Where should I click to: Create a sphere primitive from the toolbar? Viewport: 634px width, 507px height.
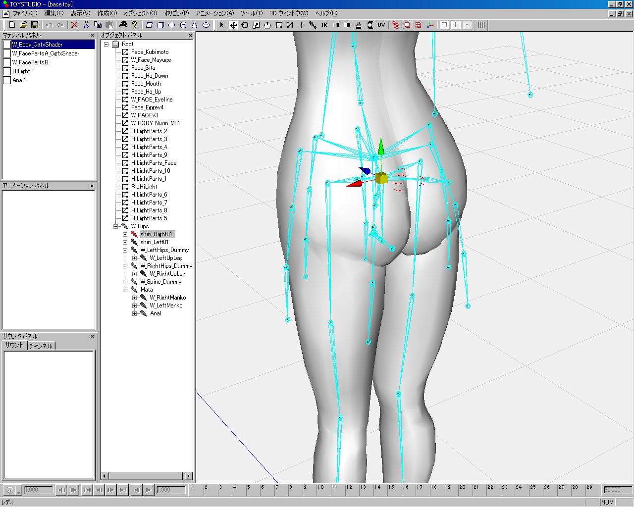click(171, 25)
